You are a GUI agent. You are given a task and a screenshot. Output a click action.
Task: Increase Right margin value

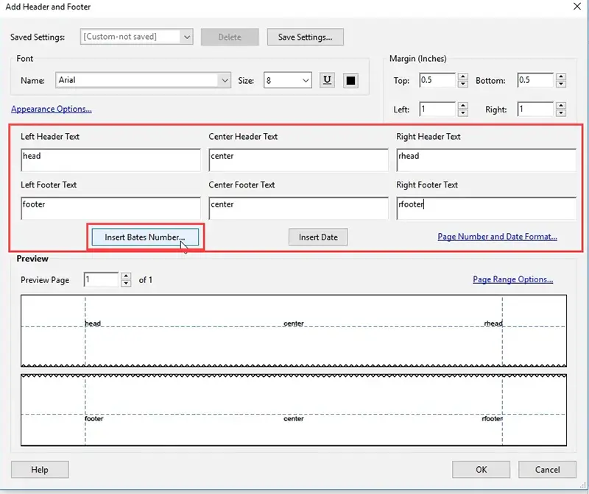click(x=561, y=105)
